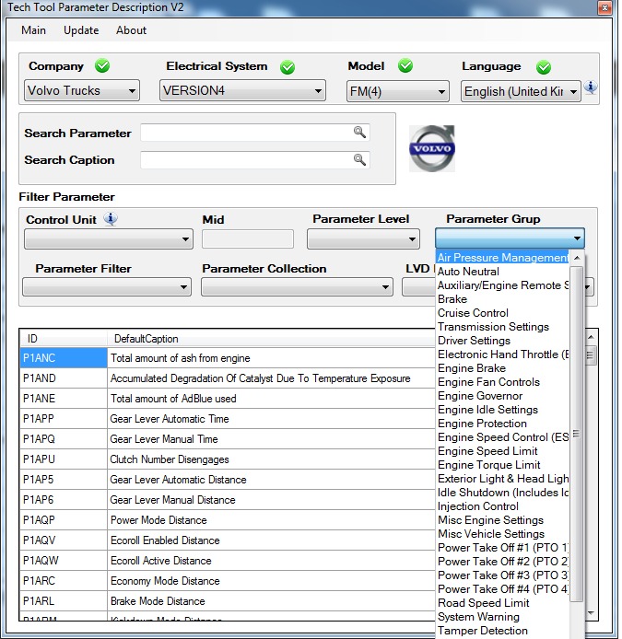Select 'Brake Mode Distance' caption cell
This screenshot has width=622, height=639.
click(x=272, y=601)
